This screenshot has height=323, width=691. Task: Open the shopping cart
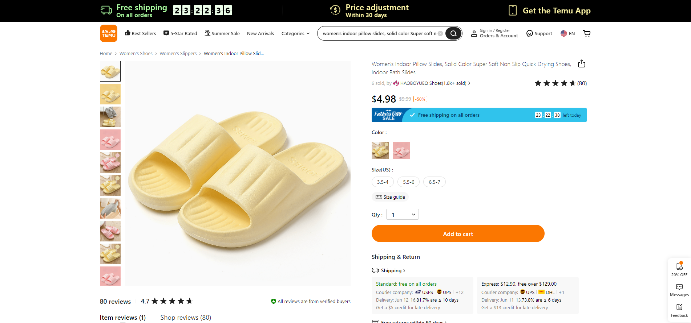pos(587,33)
